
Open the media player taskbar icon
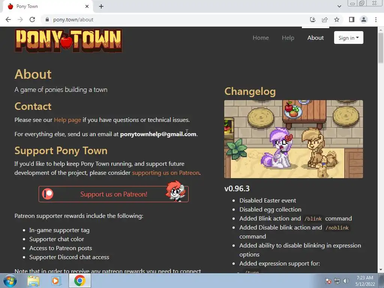pos(56,281)
